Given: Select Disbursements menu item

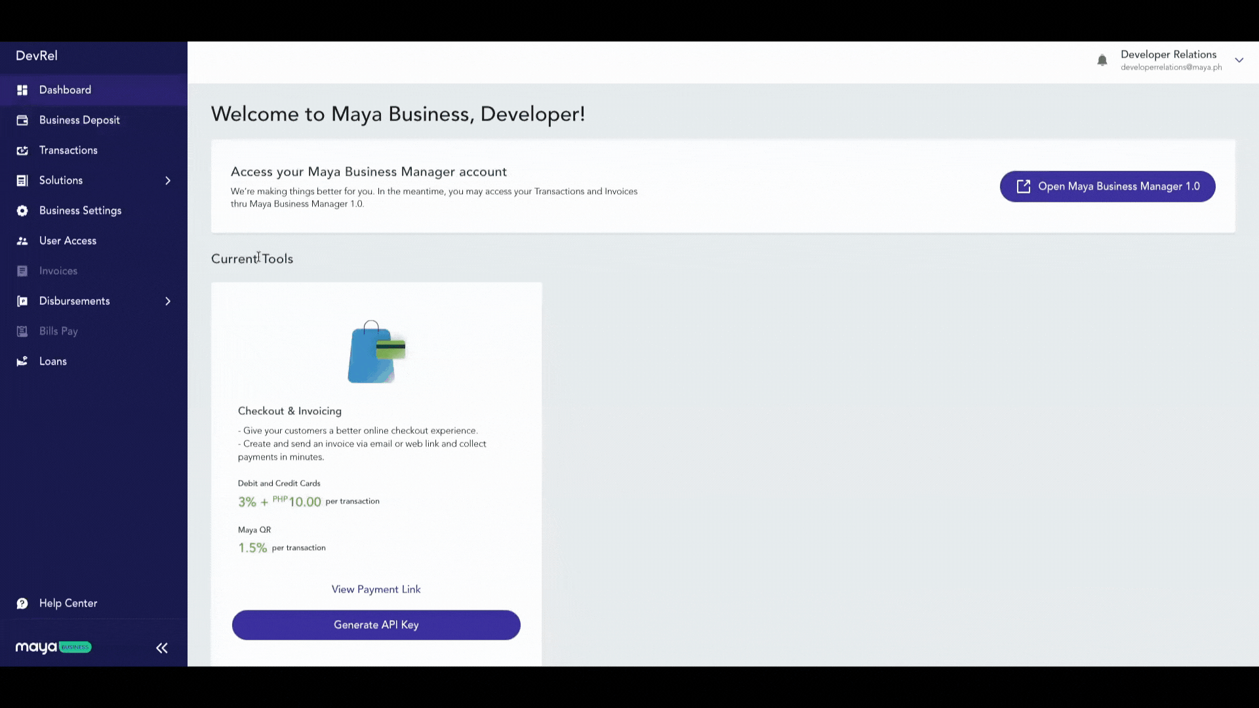Looking at the screenshot, I should 94,301.
